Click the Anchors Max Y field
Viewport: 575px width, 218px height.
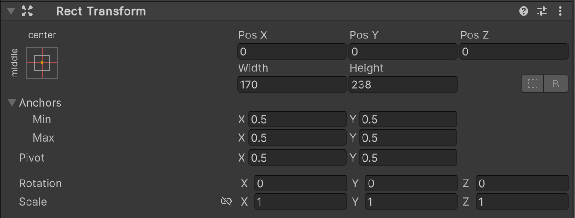click(x=408, y=138)
